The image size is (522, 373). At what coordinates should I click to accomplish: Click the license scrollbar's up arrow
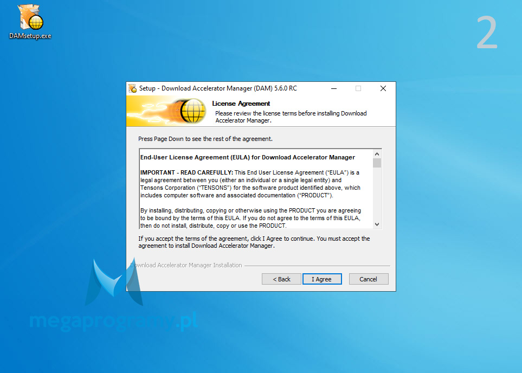[377, 154]
